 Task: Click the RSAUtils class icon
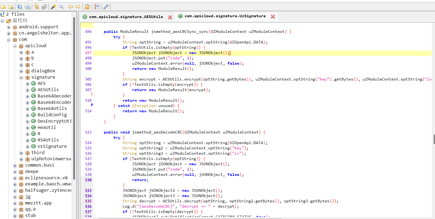pos(34,140)
